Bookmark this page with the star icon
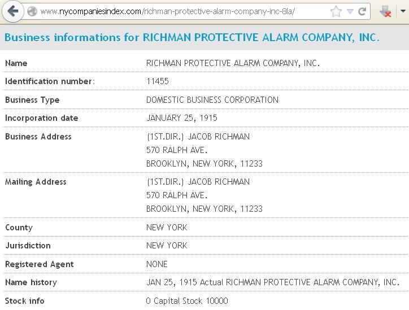 (x=336, y=11)
